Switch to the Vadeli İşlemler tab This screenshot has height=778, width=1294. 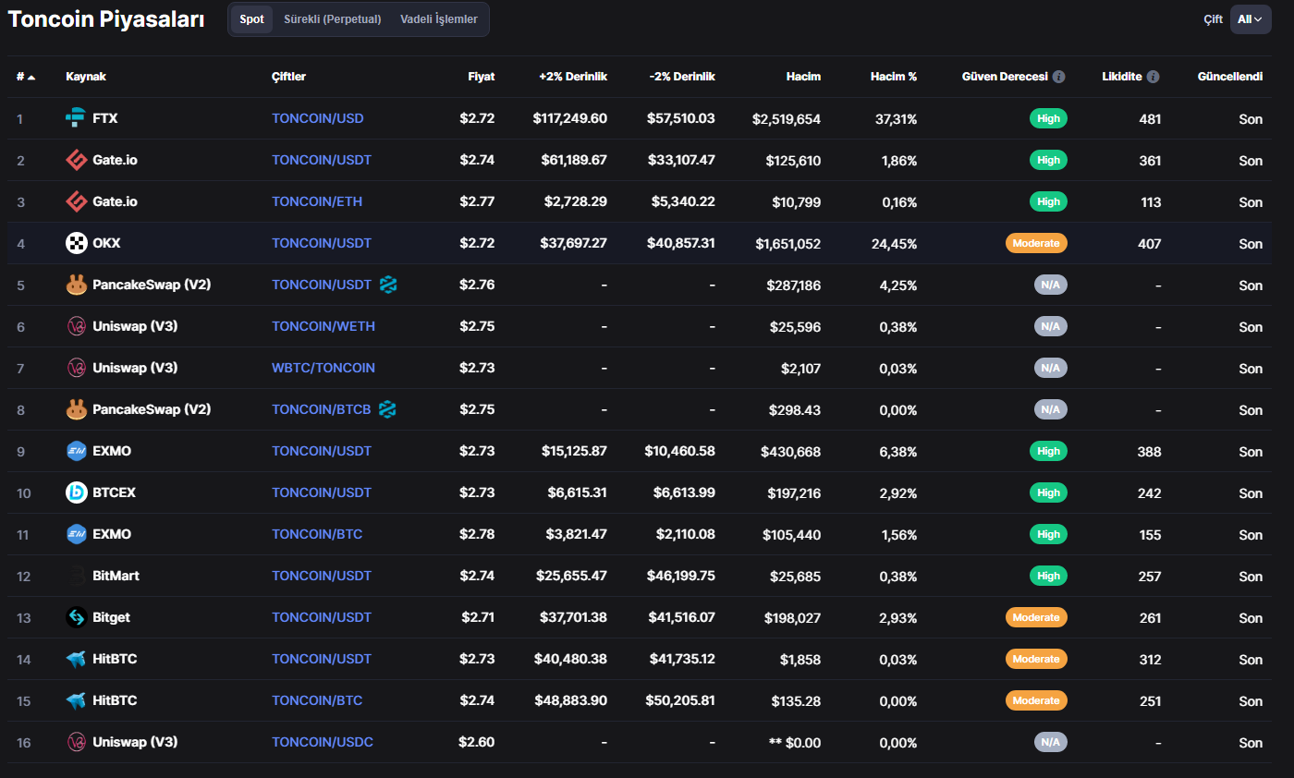[x=439, y=19]
